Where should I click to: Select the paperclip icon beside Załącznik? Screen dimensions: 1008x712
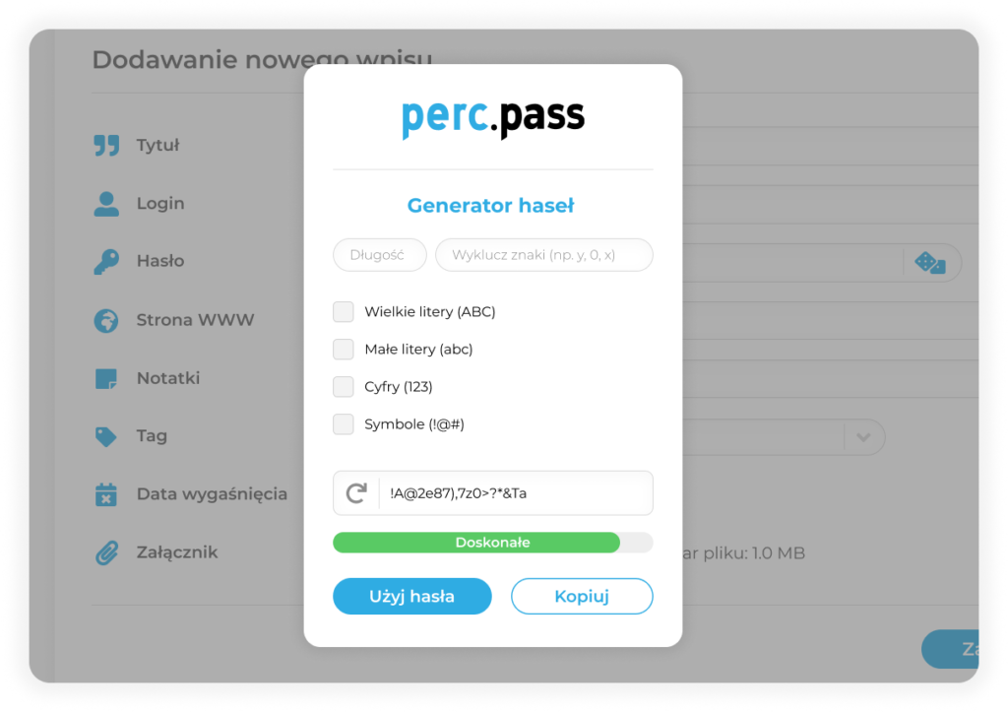105,551
